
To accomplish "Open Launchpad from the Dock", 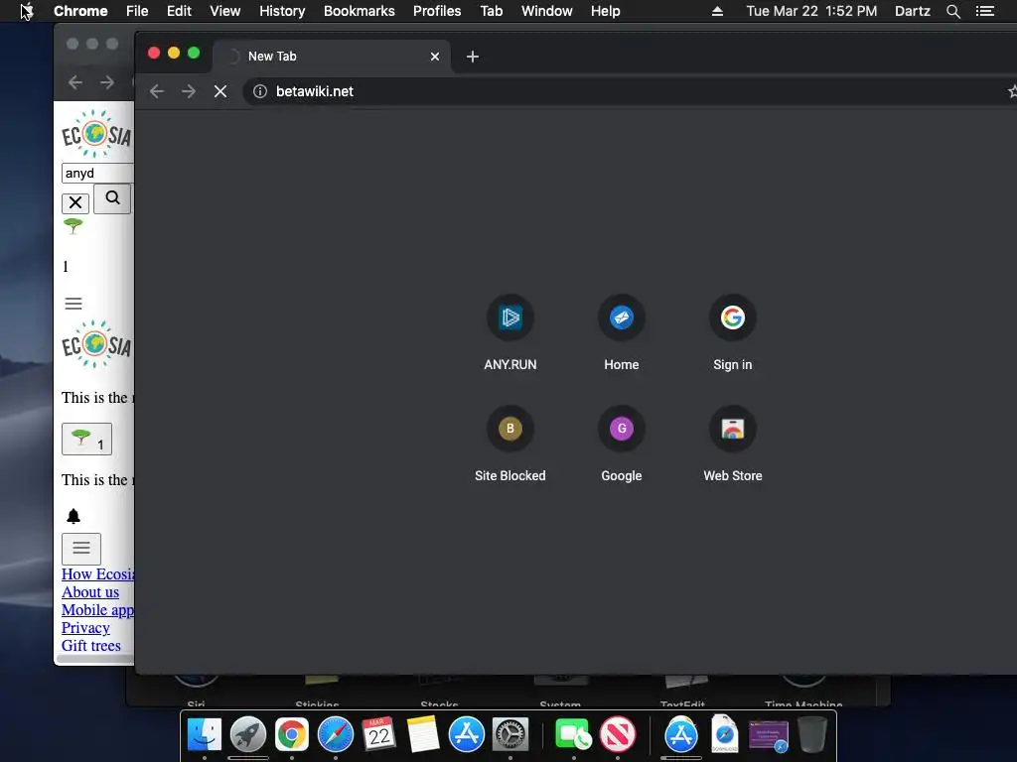I will point(247,735).
